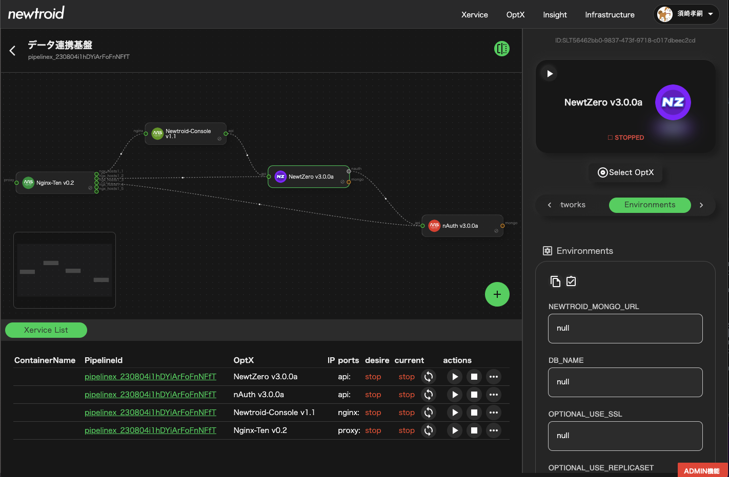
Task: Stop the NewtZero v3.0.0a row
Action: [x=474, y=377]
